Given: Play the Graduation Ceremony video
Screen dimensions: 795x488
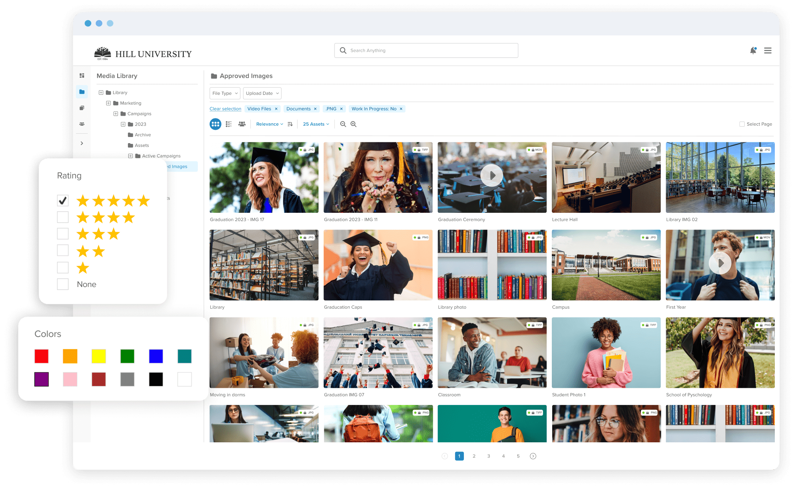Looking at the screenshot, I should tap(492, 175).
